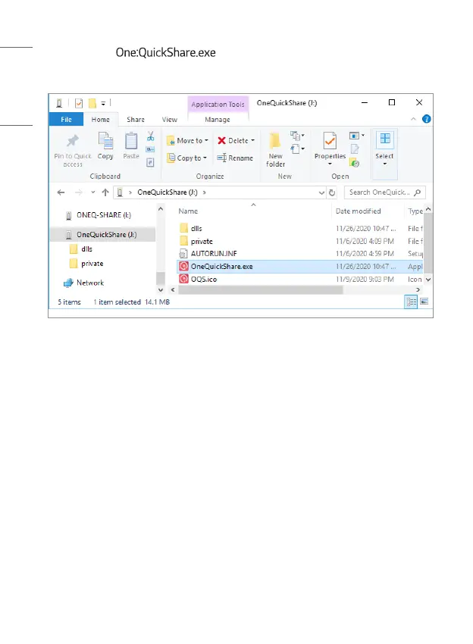Screen dimensions: 473x644
Task: Click the Copy ribbon icon
Action: pos(105,141)
